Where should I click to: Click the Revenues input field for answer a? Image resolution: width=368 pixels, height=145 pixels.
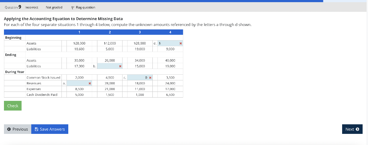coord(79,83)
